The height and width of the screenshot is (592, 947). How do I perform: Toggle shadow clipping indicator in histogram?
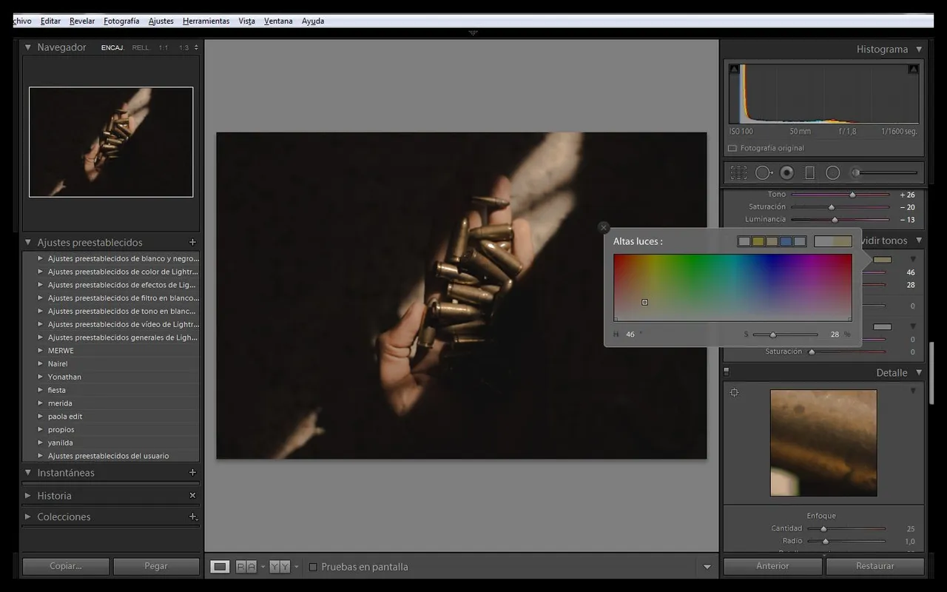[734, 69]
